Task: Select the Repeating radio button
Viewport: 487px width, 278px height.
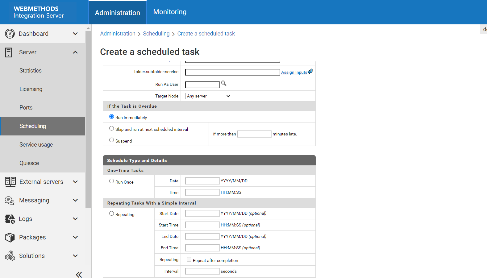Action: click(111, 214)
